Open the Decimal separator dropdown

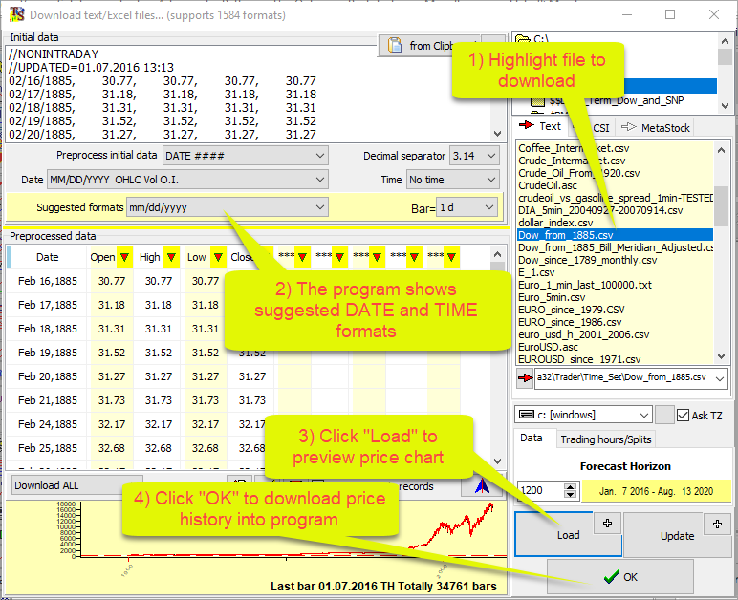(475, 156)
